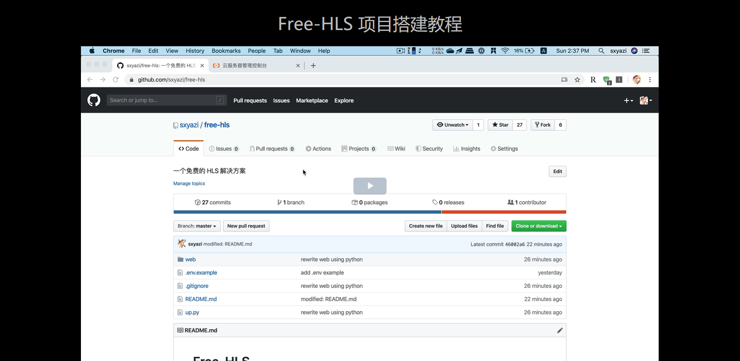The image size is (740, 361).
Task: Click the Siri icon in menu bar
Action: tap(634, 51)
